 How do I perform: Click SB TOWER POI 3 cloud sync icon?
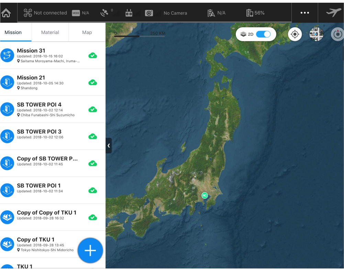click(92, 136)
